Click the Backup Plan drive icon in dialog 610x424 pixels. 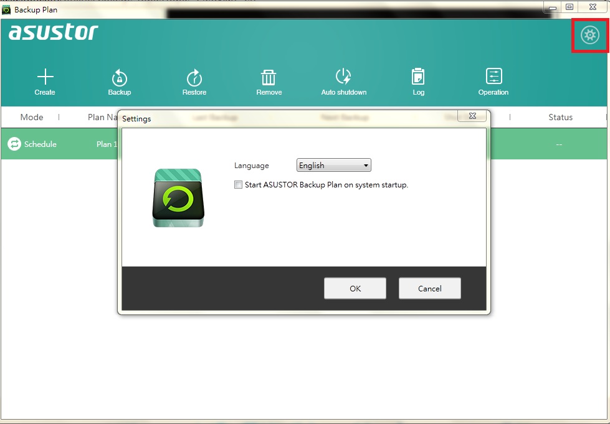tap(178, 198)
